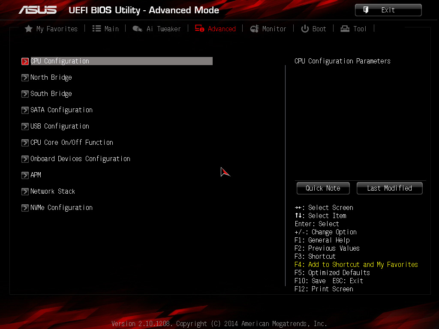The image size is (439, 329).
Task: Click the Ai Tweaker cloud icon
Action: tap(138, 29)
